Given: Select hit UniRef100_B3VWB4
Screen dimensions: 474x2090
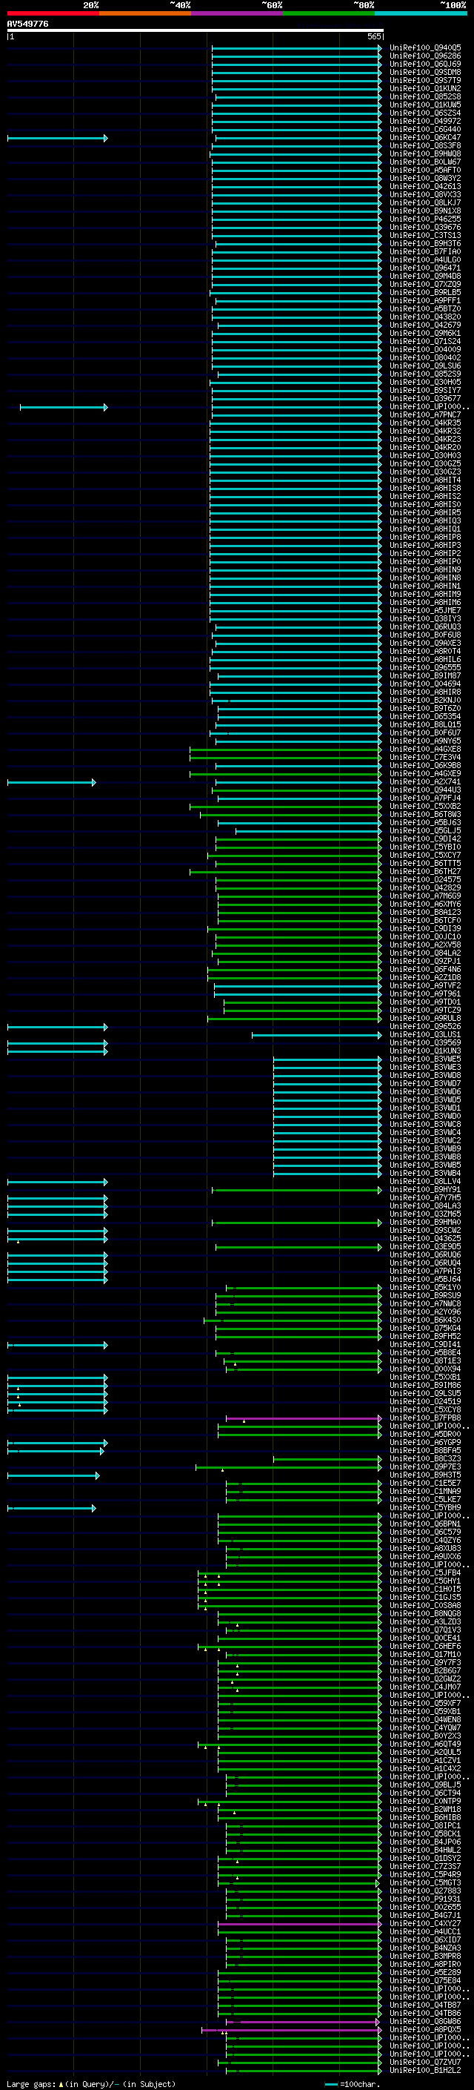Looking at the screenshot, I should tap(425, 1173).
